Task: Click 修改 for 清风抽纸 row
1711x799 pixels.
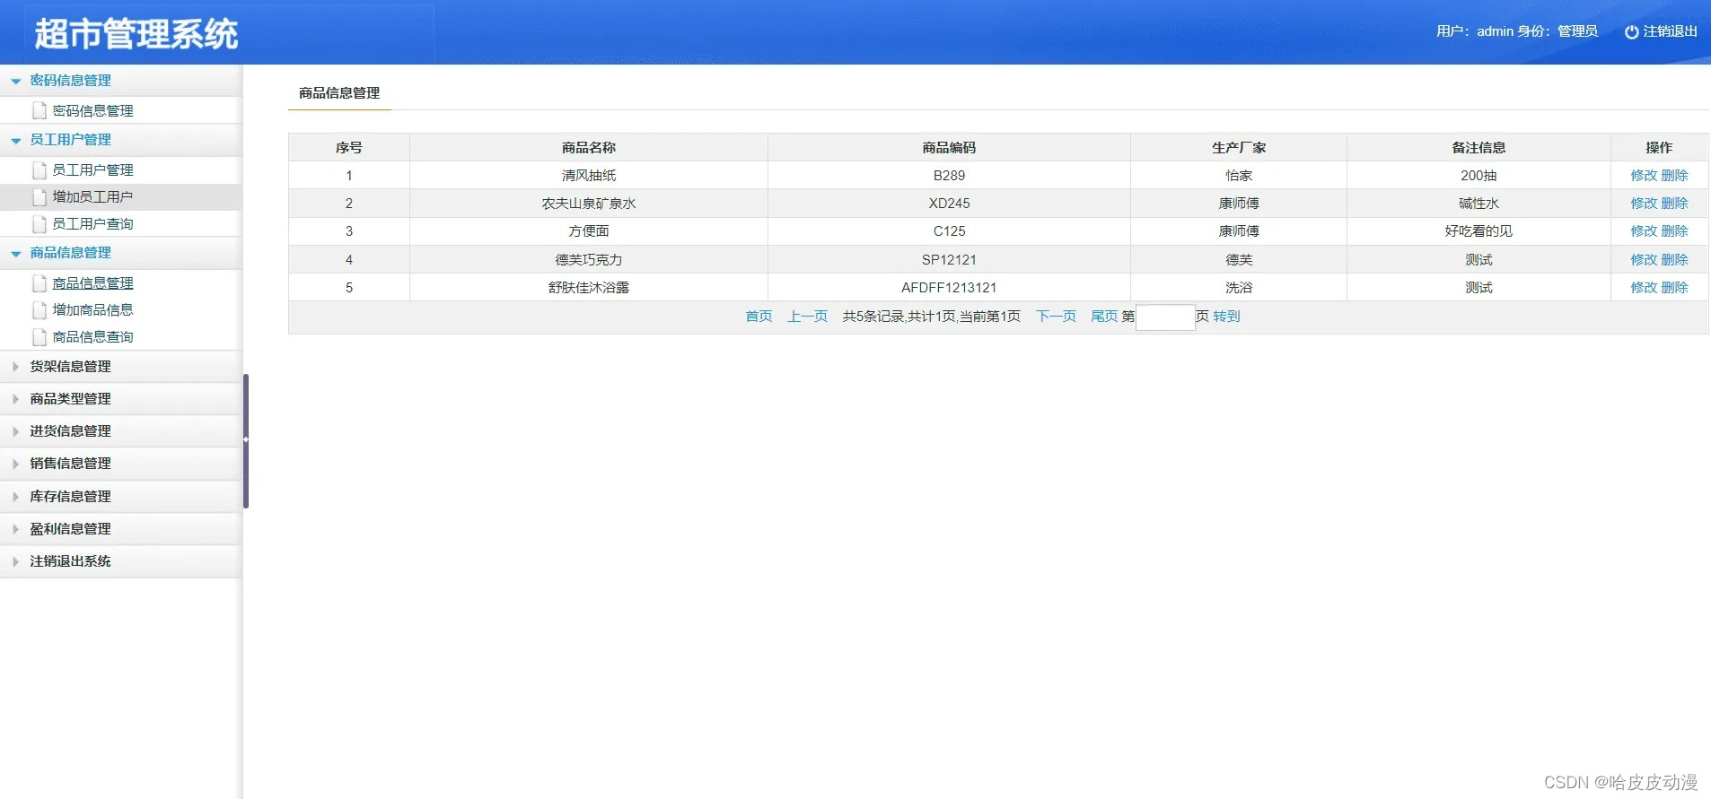Action: click(1644, 175)
